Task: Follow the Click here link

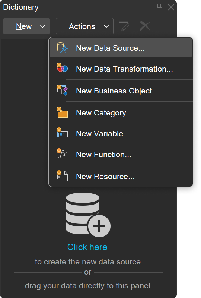Action: (87, 247)
